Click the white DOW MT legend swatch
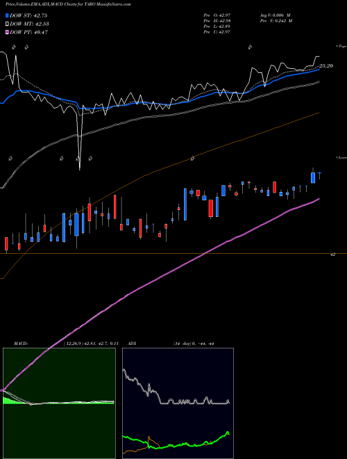Viewport: 347px width, 459px height. pos(8,24)
